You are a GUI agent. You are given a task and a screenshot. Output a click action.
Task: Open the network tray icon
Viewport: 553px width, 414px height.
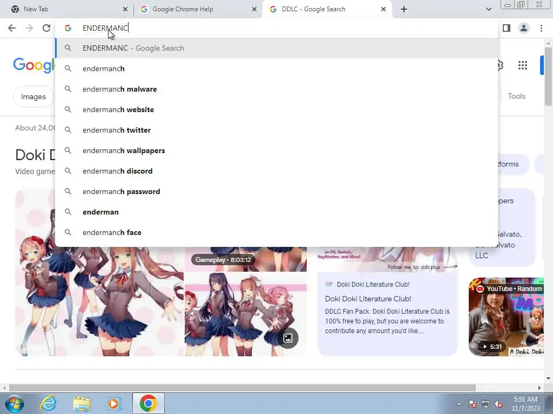tap(485, 404)
